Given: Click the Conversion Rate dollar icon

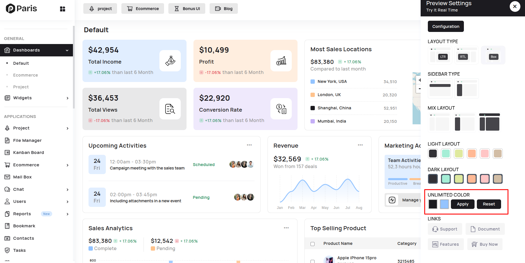Looking at the screenshot, I should point(281,109).
